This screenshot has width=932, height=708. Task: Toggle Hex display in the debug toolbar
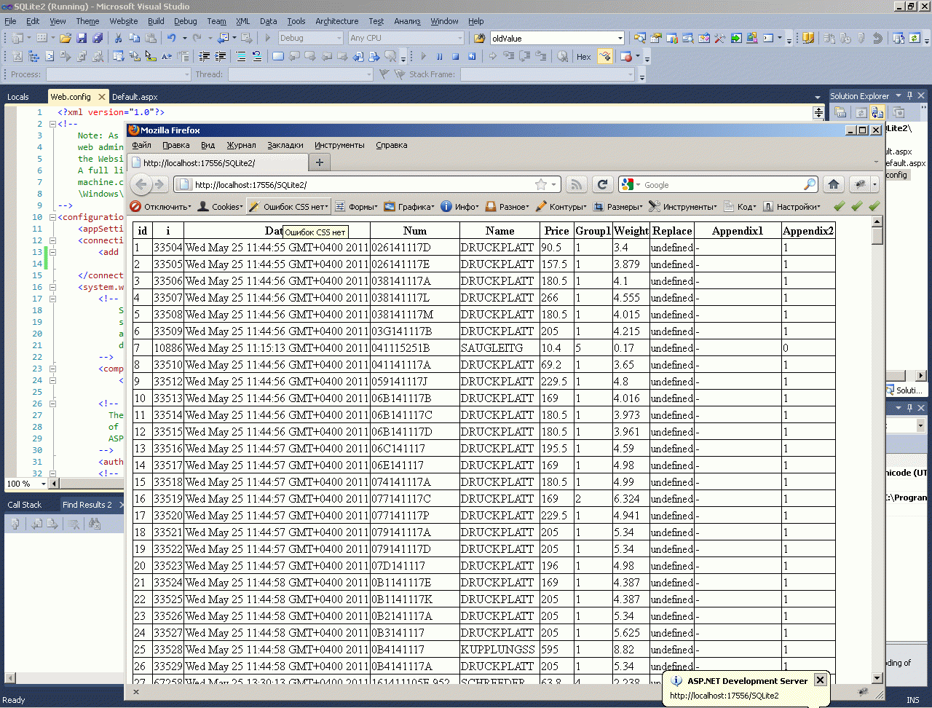583,56
